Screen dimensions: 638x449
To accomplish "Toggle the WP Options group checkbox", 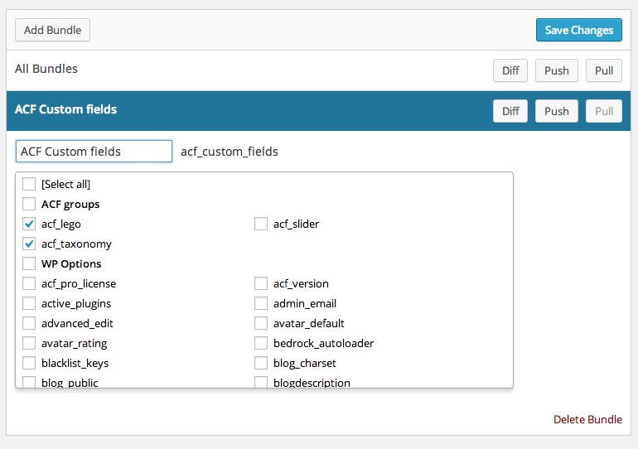I will click(x=29, y=263).
